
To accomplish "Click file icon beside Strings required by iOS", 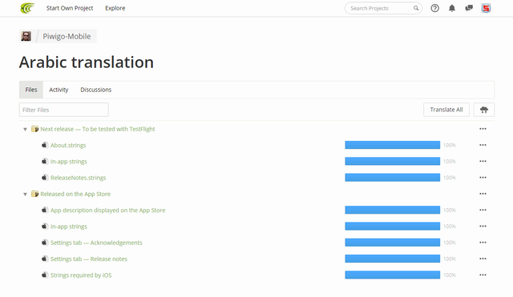I will tap(45, 275).
